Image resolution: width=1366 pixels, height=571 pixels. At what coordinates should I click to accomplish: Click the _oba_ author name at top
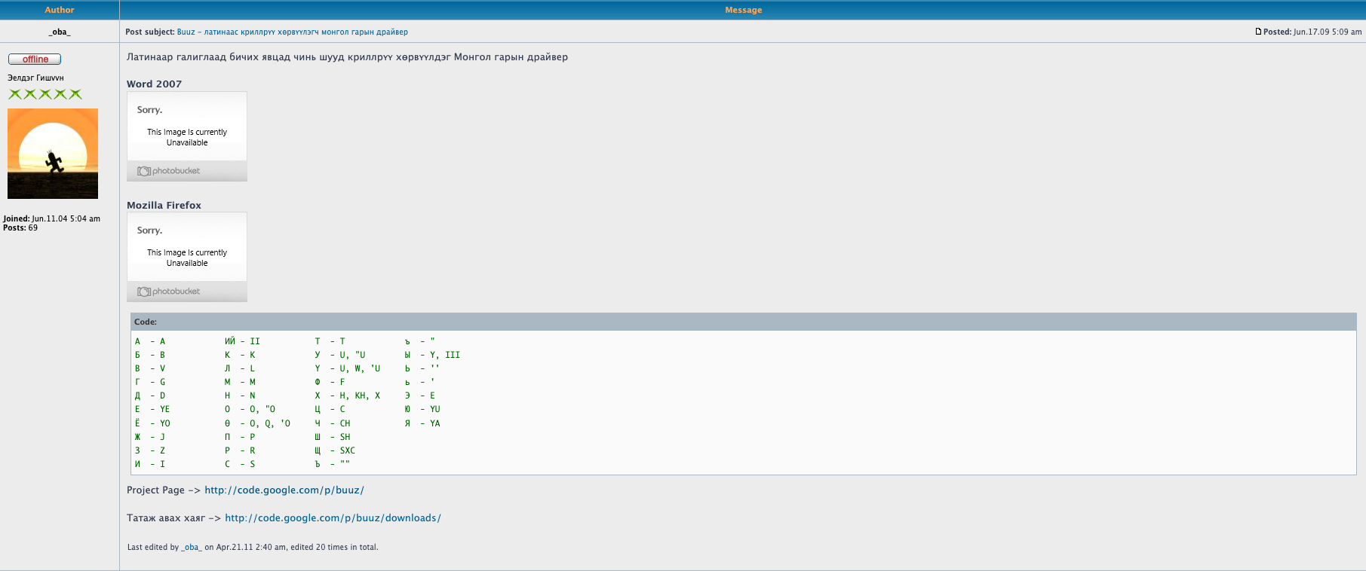(x=60, y=32)
